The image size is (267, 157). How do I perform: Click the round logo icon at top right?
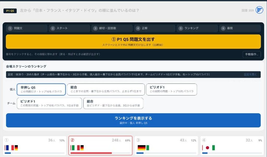tap(259, 10)
